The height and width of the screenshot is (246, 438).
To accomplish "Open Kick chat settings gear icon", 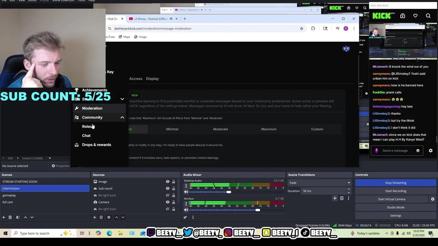I will 430,151.
